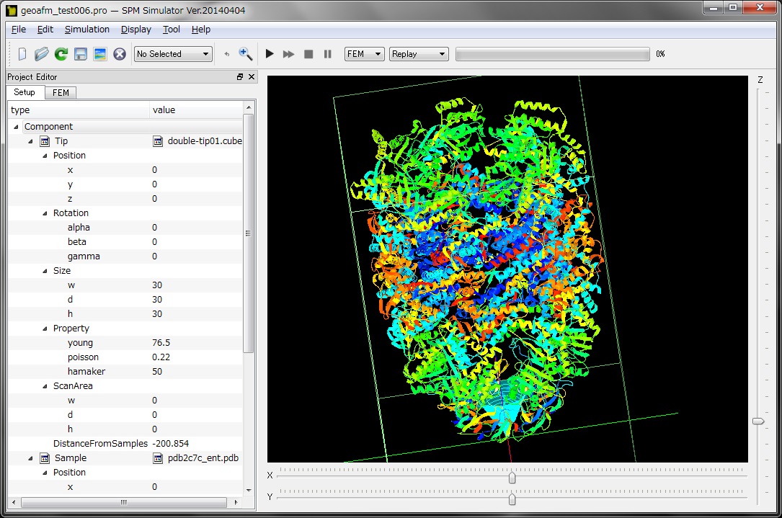Pause the simulation with the pause button
Image resolution: width=782 pixels, height=518 pixels.
pyautogui.click(x=327, y=54)
